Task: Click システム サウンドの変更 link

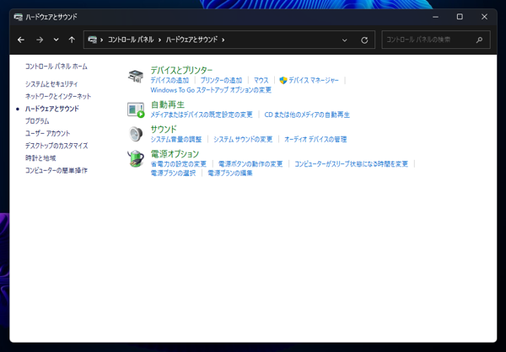Action: pyautogui.click(x=243, y=139)
